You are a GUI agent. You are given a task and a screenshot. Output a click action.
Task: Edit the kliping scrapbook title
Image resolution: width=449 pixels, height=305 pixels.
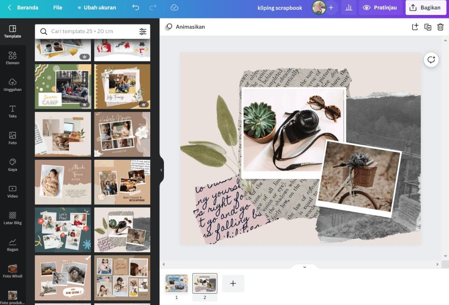(x=279, y=8)
